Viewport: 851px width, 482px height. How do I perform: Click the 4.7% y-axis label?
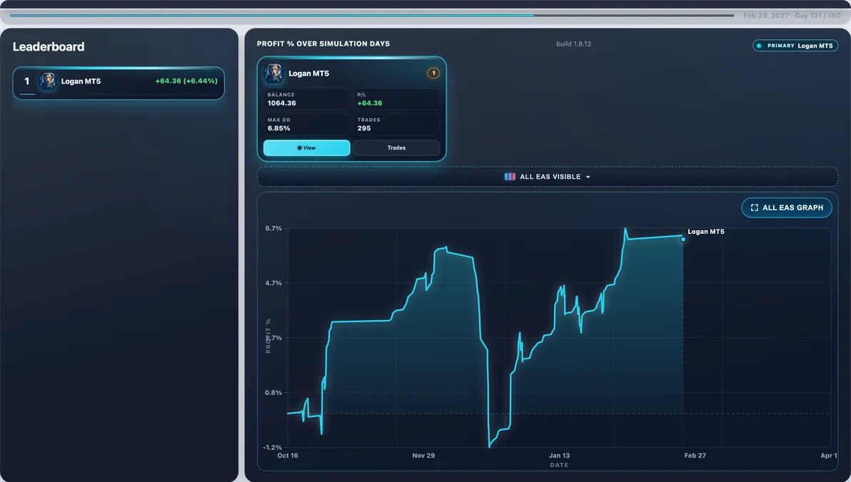[273, 283]
